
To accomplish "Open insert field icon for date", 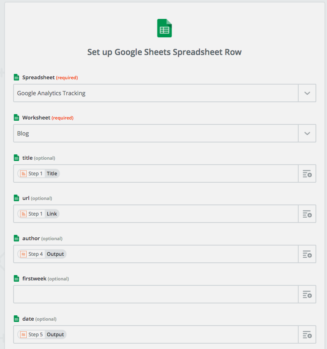I will tap(307, 335).
